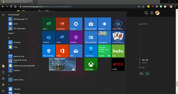The height and width of the screenshot is (94, 178).
Task: Launch the Hulu tile
Action: click(118, 51)
